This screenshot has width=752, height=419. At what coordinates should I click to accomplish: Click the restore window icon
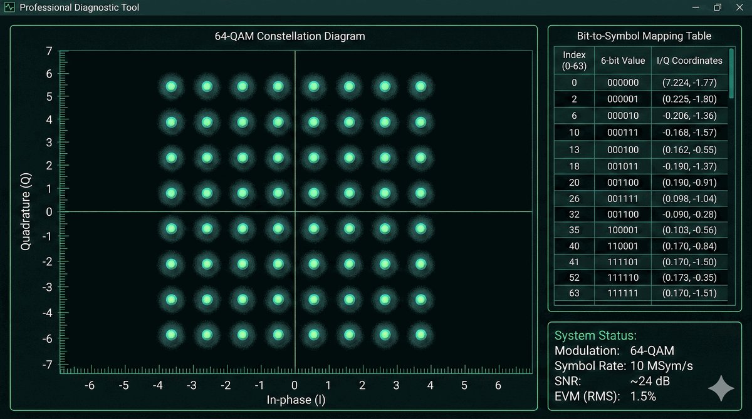tap(718, 8)
